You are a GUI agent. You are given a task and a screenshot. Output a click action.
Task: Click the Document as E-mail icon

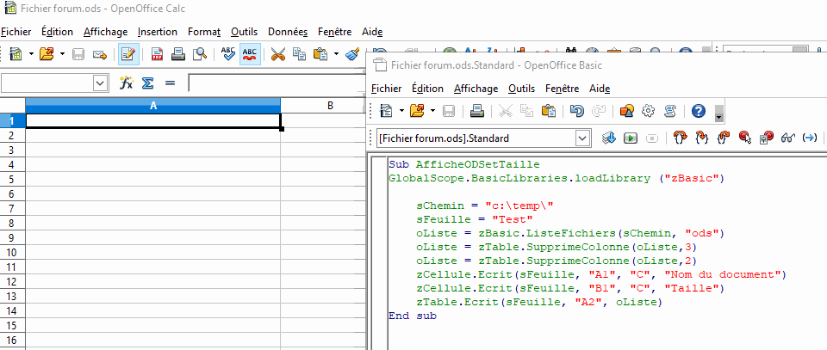pos(100,54)
